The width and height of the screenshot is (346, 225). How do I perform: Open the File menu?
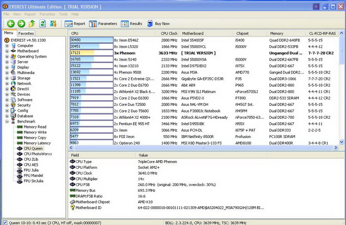coord(6,14)
